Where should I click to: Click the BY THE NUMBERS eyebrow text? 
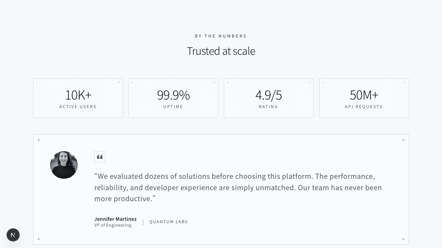tap(221, 36)
